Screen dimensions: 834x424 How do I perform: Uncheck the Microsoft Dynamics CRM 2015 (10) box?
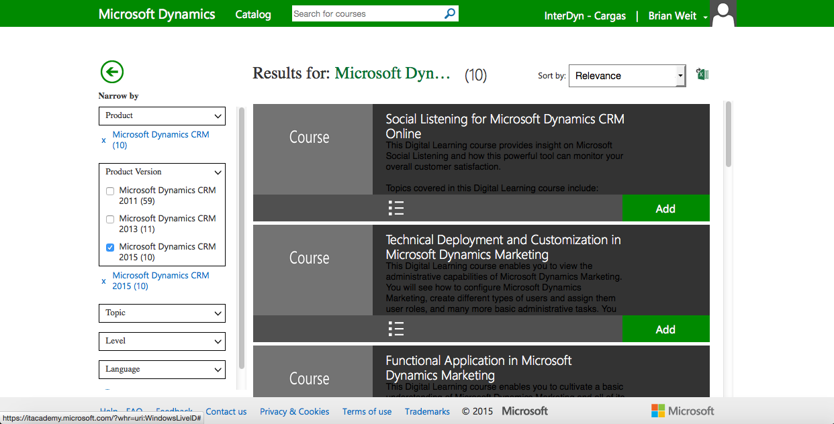point(110,248)
